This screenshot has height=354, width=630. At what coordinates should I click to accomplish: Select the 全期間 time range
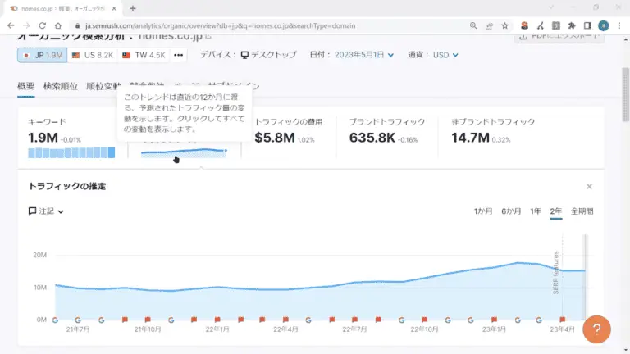(x=582, y=211)
